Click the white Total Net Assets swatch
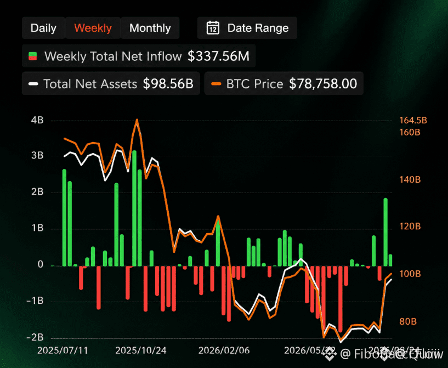The height and width of the screenshot is (368, 448). (x=33, y=84)
